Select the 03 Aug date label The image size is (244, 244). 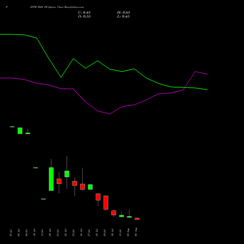pyautogui.click(x=128, y=232)
